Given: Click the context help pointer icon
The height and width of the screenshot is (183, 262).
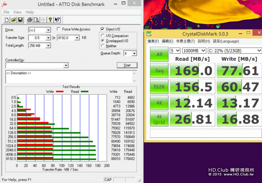Looking at the screenshot, I should click(x=57, y=20).
